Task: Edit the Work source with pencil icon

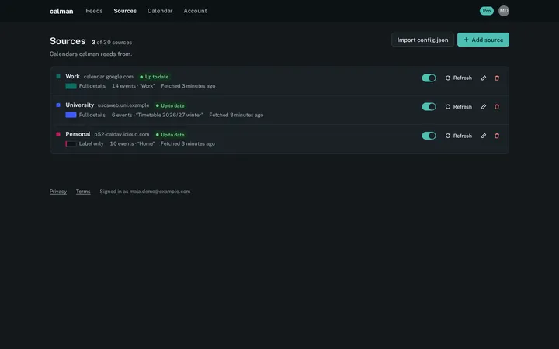Action: pos(484,78)
